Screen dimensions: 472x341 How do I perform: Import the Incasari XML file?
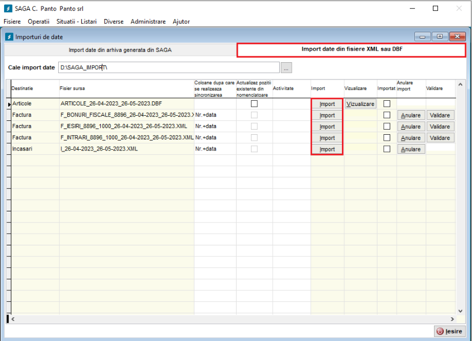click(x=327, y=149)
